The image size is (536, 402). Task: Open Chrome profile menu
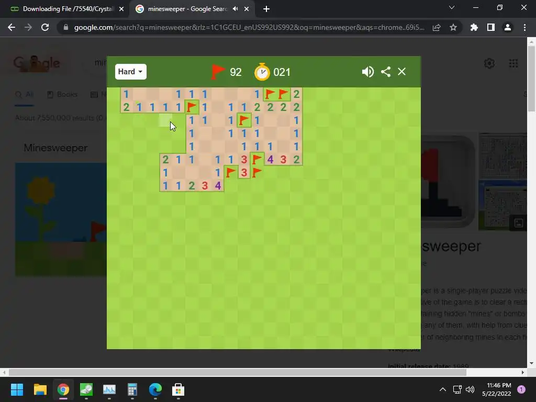pos(508,27)
